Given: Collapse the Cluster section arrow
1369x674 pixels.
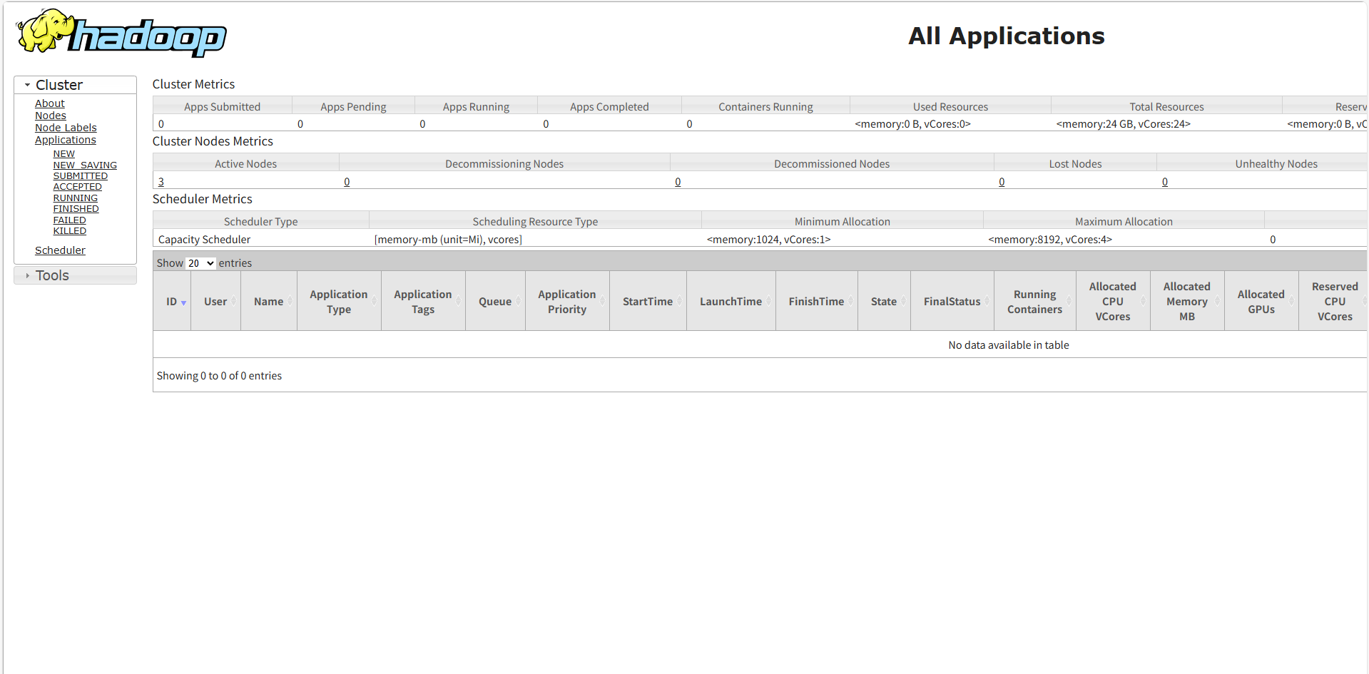Looking at the screenshot, I should [27, 85].
